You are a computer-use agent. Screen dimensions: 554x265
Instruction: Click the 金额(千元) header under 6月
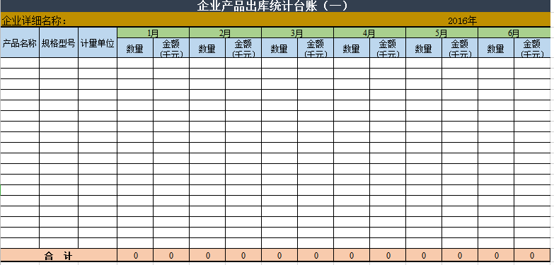coord(532,48)
